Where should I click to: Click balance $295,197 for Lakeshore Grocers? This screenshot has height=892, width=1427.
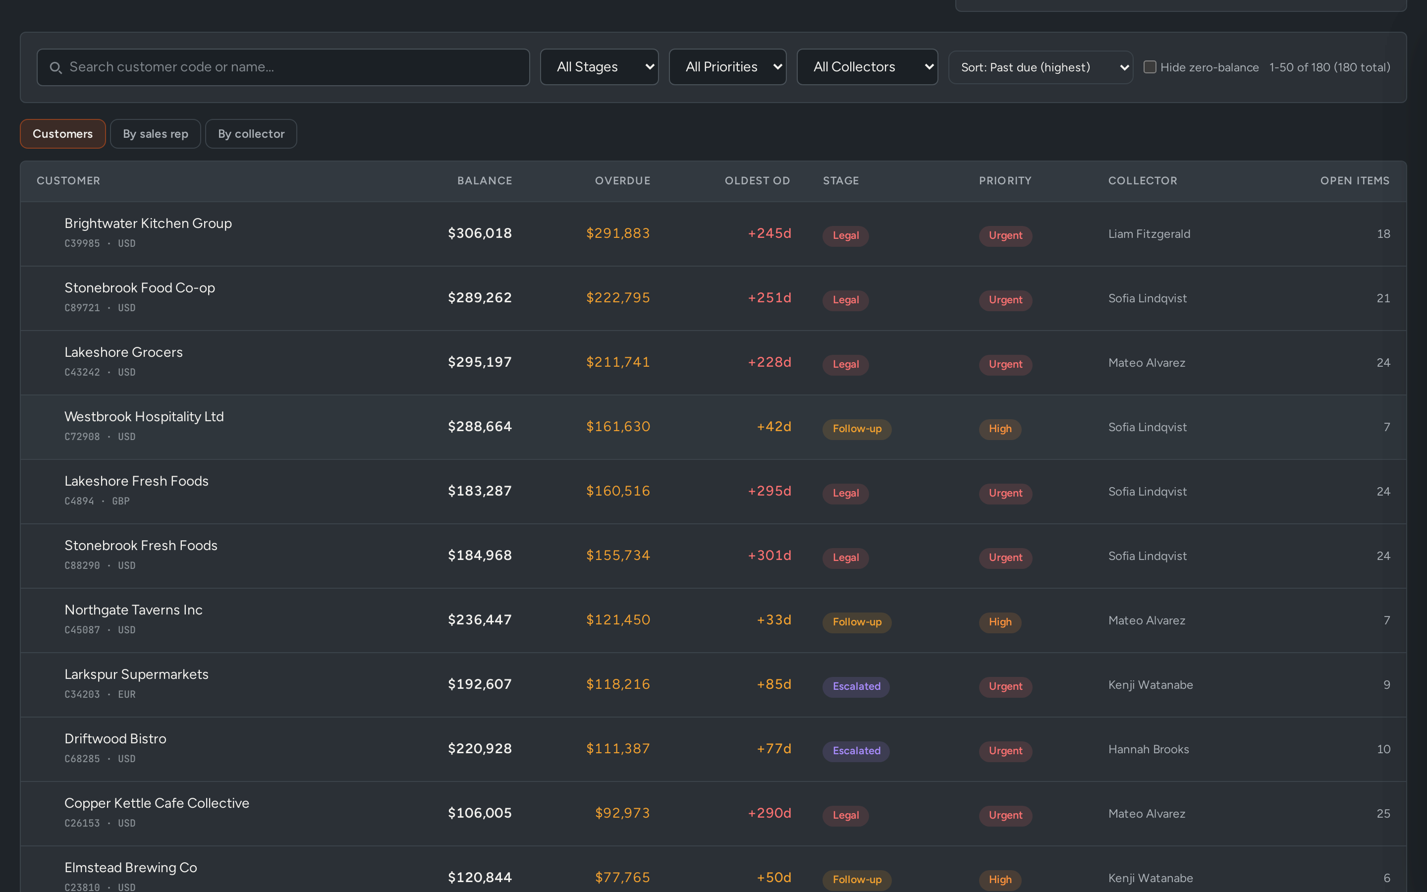pos(480,362)
